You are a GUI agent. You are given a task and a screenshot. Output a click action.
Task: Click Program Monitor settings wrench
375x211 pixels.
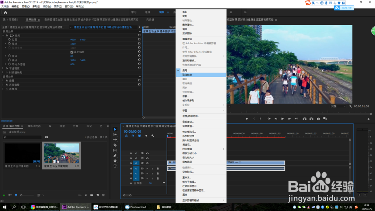[350, 106]
